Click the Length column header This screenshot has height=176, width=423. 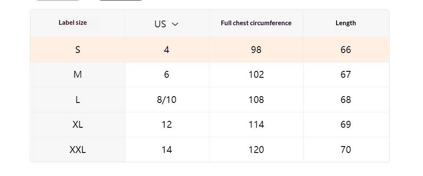(x=346, y=23)
